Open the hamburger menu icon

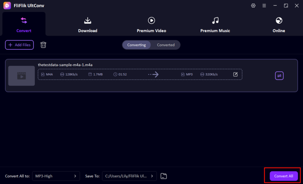point(264,6)
